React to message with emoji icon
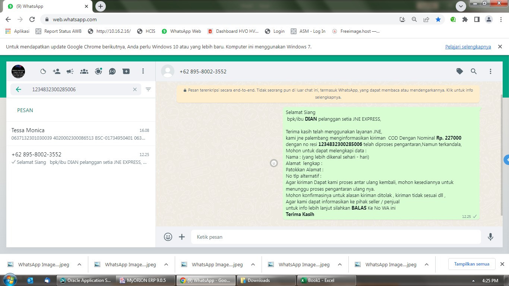The height and width of the screenshot is (286, 509). 274,163
